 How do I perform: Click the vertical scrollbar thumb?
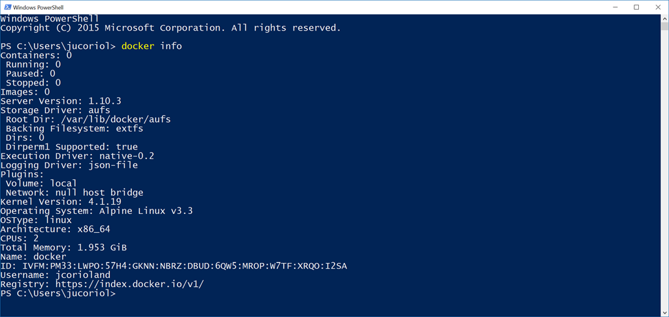point(664,26)
